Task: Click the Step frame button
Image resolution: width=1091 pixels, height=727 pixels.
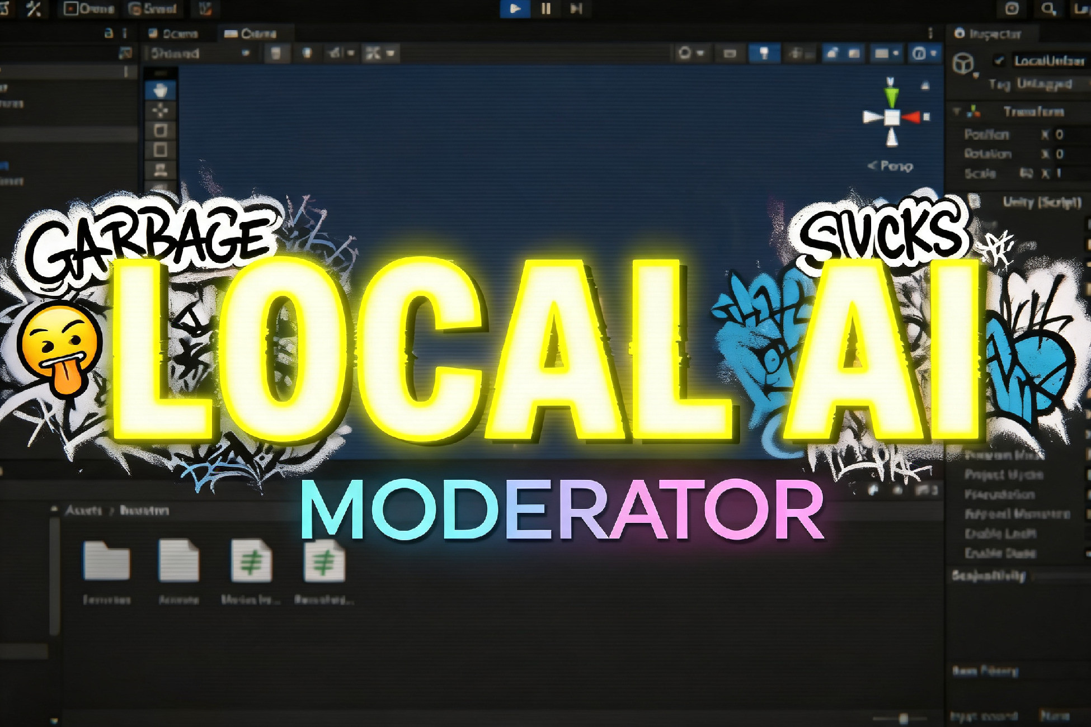Action: click(576, 9)
